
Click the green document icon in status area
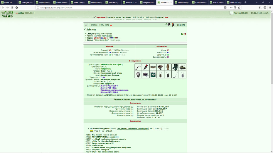(182, 34)
